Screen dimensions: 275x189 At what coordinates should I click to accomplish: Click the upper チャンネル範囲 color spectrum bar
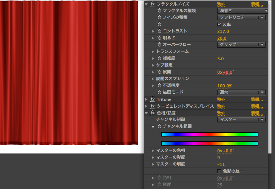tap(210, 134)
